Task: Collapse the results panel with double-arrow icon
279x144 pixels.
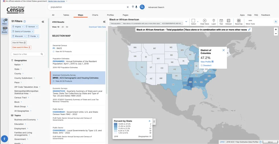Action: coord(104,22)
